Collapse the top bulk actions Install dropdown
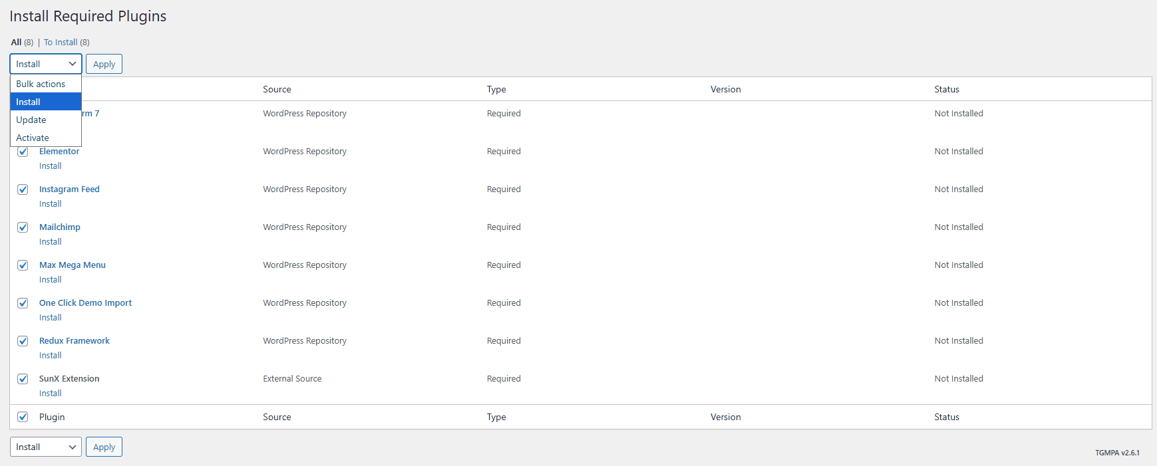This screenshot has width=1157, height=466. (x=46, y=64)
